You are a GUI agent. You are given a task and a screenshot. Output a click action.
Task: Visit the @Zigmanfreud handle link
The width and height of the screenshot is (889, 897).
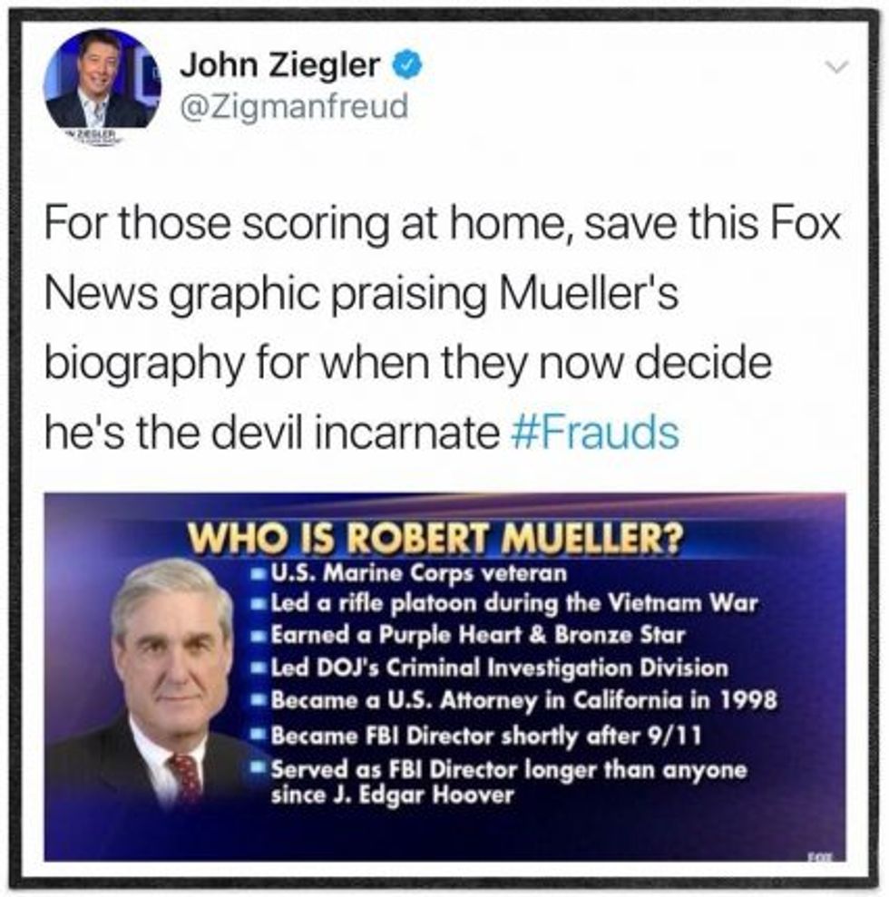click(x=294, y=106)
